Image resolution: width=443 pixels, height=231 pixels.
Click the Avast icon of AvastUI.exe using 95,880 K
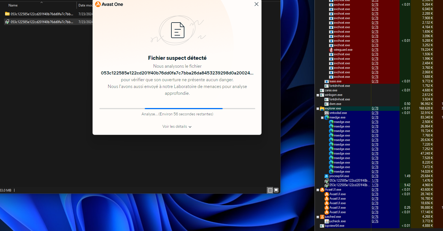tap(327, 208)
